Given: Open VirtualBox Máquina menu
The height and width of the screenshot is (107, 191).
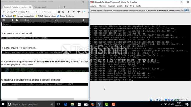Looking at the screenshot, I should 102,6.
